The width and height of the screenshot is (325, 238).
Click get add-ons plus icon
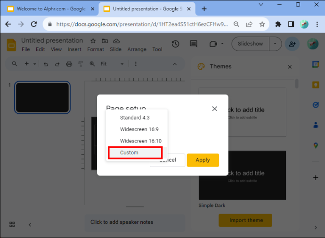click(316, 178)
